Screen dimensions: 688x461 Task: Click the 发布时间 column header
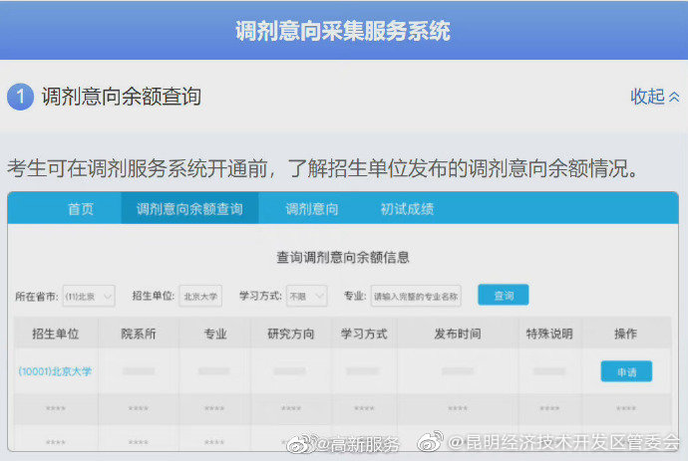[458, 334]
